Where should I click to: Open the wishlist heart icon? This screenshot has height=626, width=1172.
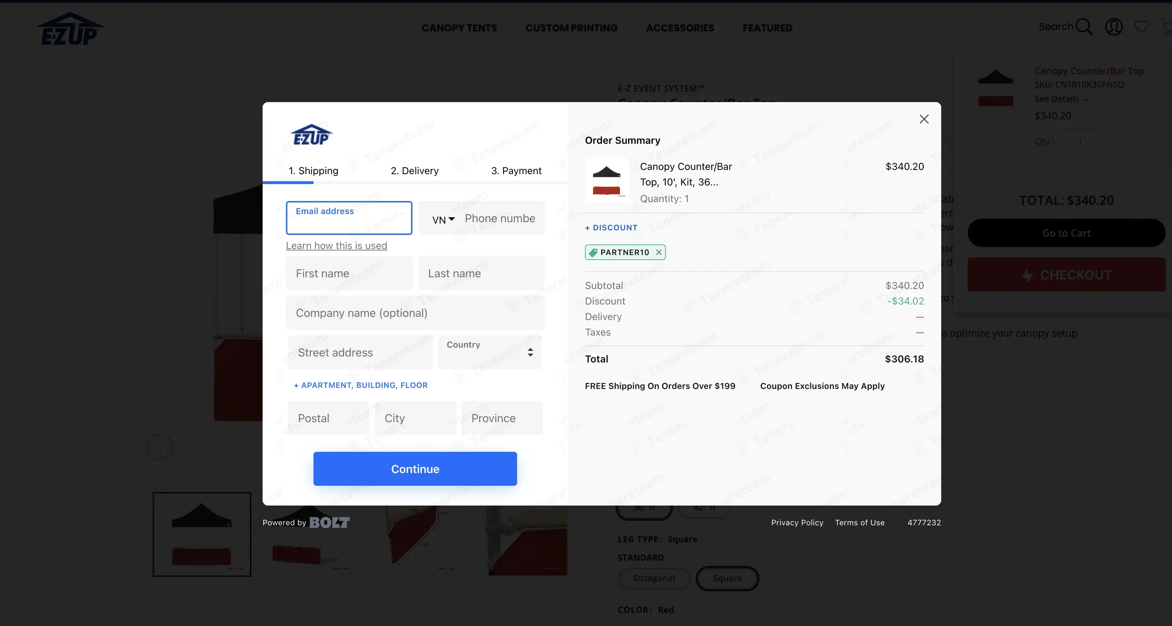(x=1141, y=27)
